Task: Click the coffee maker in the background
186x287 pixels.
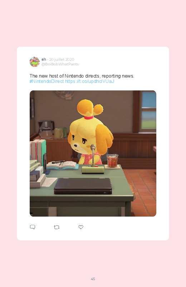Action: coord(46,129)
